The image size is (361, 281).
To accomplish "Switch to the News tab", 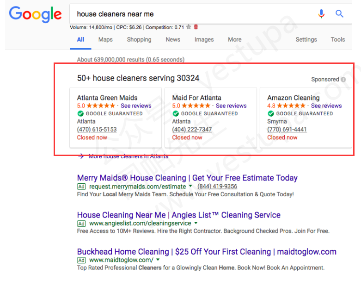I will [x=173, y=40].
